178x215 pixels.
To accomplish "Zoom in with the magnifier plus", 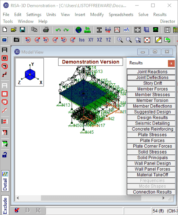I will click(x=120, y=40).
